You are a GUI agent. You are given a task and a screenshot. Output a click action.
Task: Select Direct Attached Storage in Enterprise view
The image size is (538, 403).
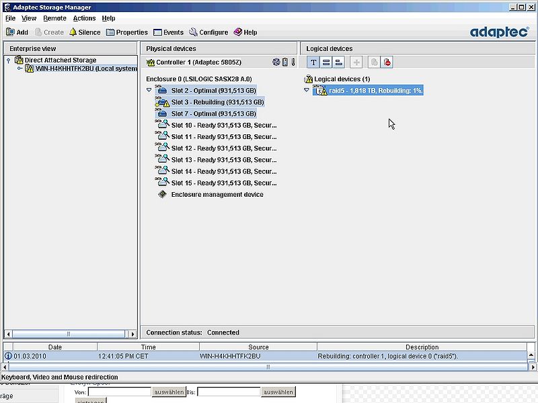(61, 60)
